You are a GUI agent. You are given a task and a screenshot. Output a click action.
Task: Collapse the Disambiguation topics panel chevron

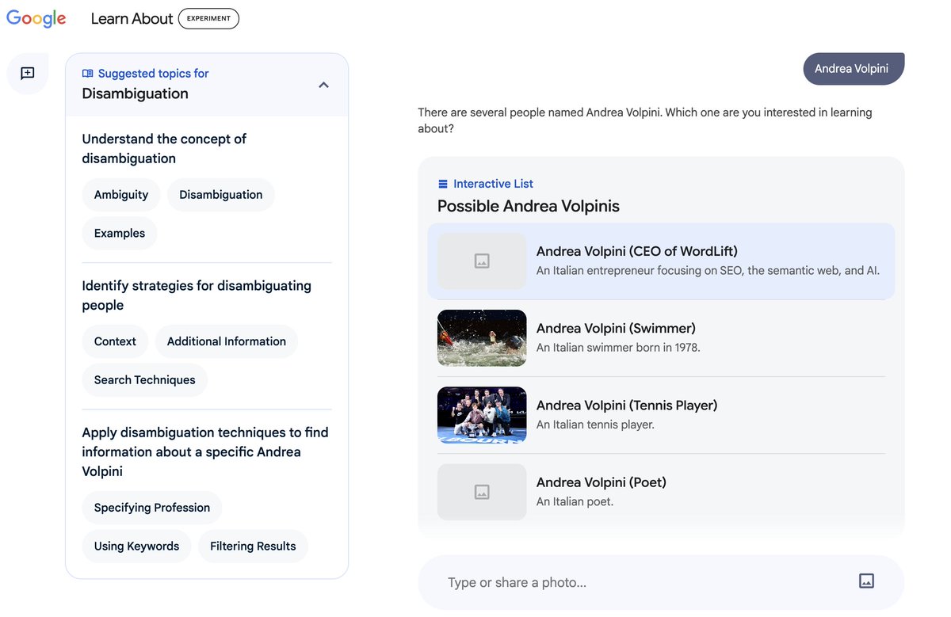coord(323,85)
